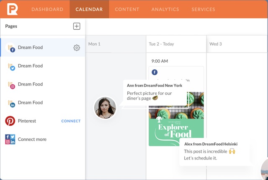The image size is (268, 180).
Task: Click the Pinterest logo icon
Action: pyautogui.click(x=10, y=121)
